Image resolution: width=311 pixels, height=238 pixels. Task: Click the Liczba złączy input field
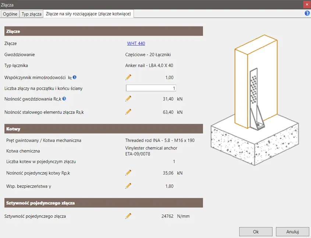pyautogui.click(x=151, y=88)
